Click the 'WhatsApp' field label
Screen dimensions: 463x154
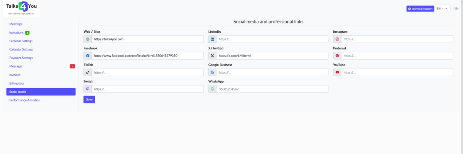(216, 82)
